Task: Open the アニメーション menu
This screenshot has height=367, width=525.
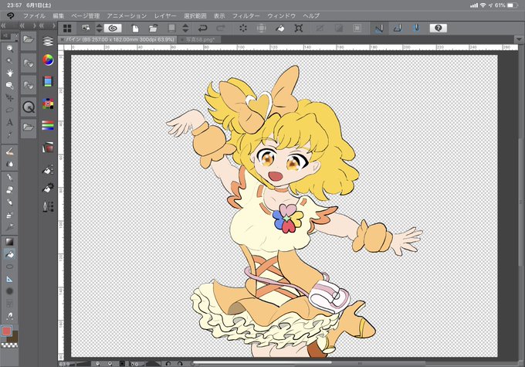Action: pyautogui.click(x=127, y=15)
